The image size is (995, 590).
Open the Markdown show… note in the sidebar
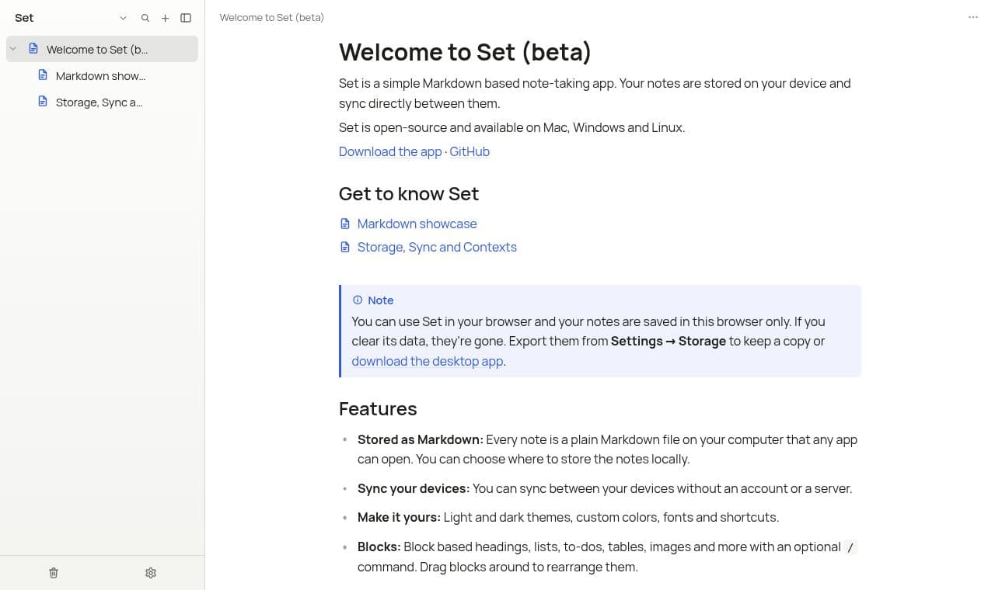102,75
